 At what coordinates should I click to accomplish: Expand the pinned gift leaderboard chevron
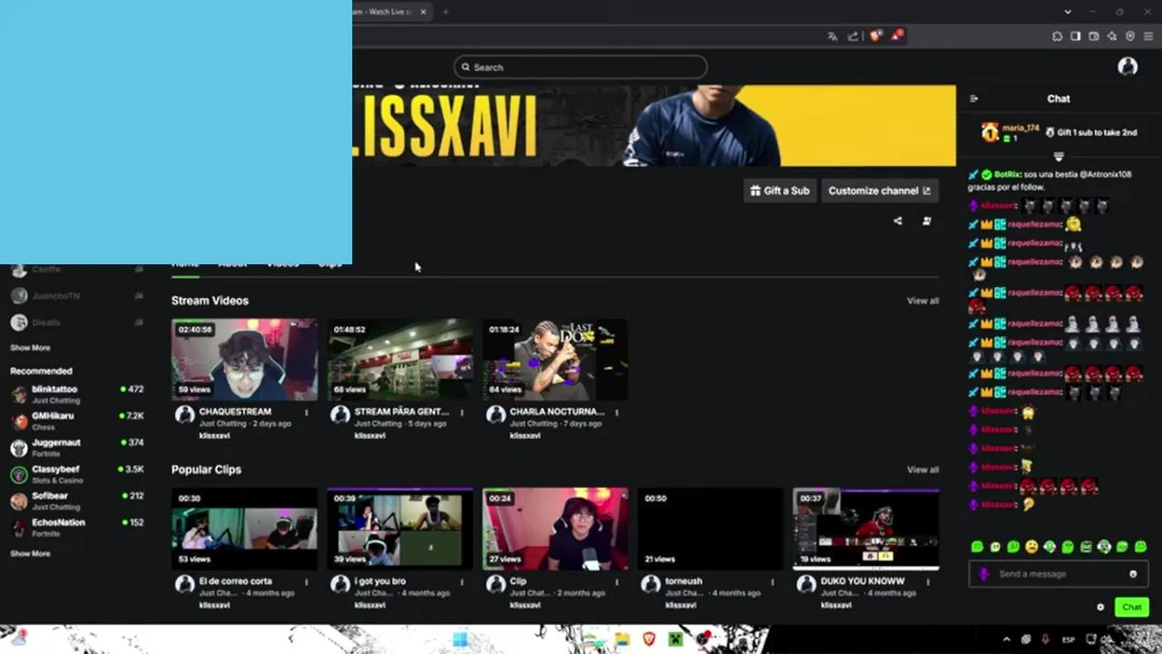[1059, 157]
